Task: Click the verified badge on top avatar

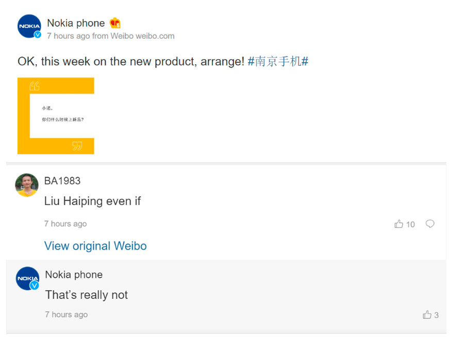Action: click(37, 34)
